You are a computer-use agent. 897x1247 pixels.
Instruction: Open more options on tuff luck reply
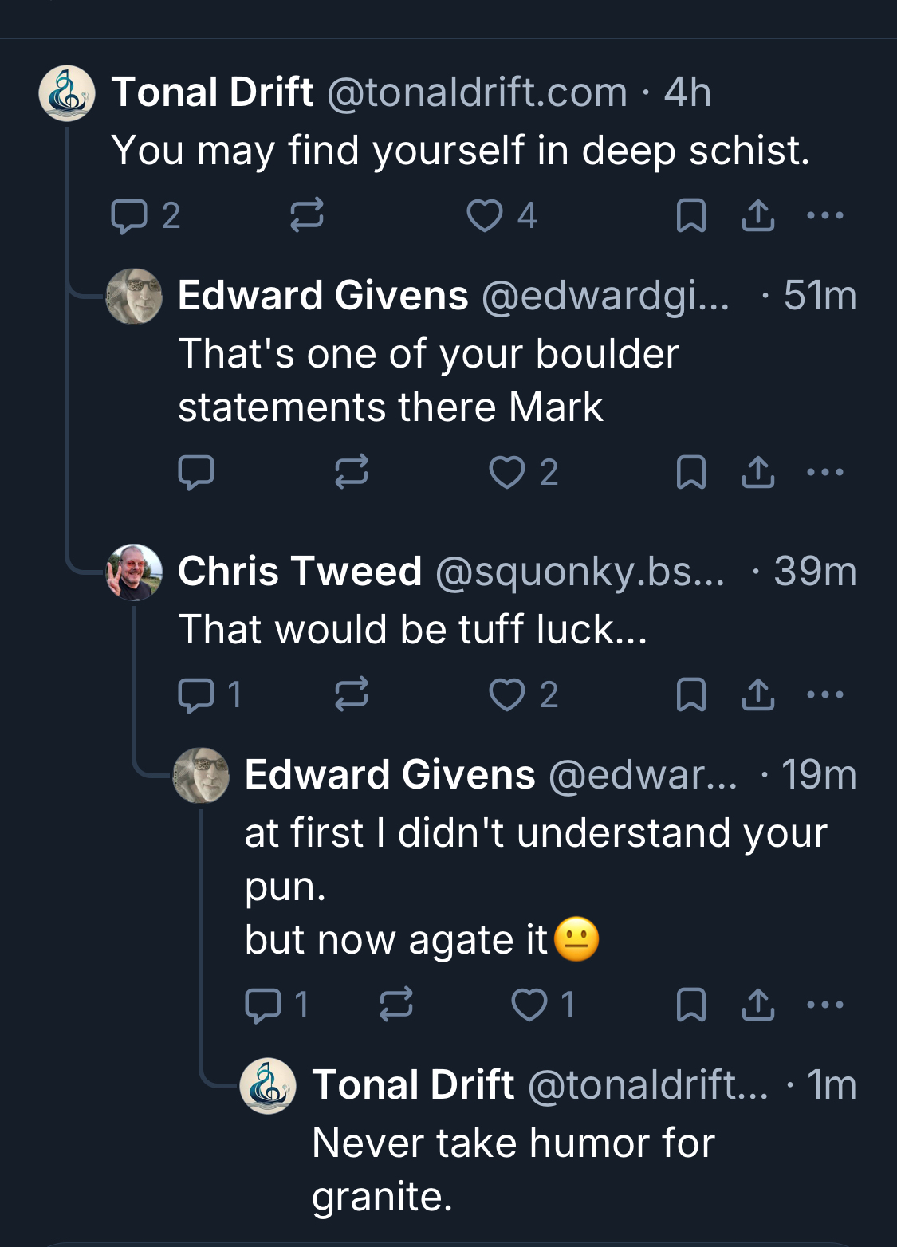tap(824, 694)
